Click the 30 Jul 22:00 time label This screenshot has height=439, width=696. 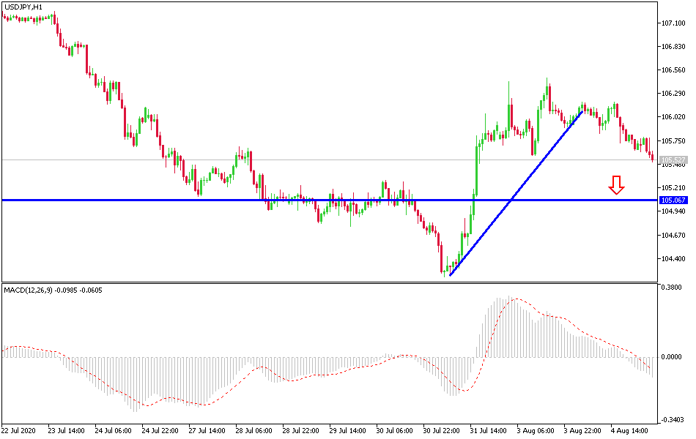click(441, 430)
